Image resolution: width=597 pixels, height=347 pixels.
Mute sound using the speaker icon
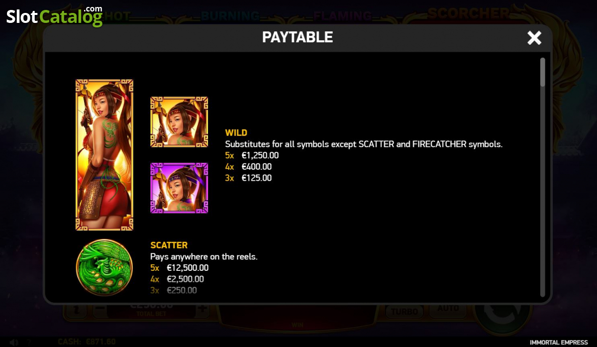click(14, 343)
